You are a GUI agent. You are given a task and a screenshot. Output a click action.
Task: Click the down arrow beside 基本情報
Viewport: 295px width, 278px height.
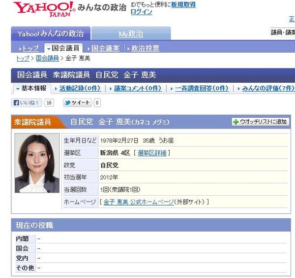coord(18,89)
